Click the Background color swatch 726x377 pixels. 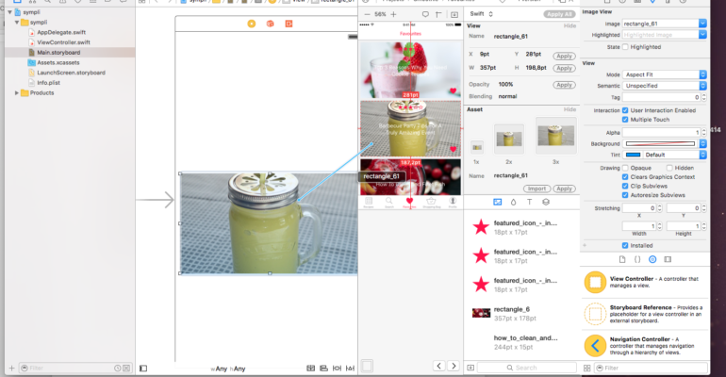[660, 144]
